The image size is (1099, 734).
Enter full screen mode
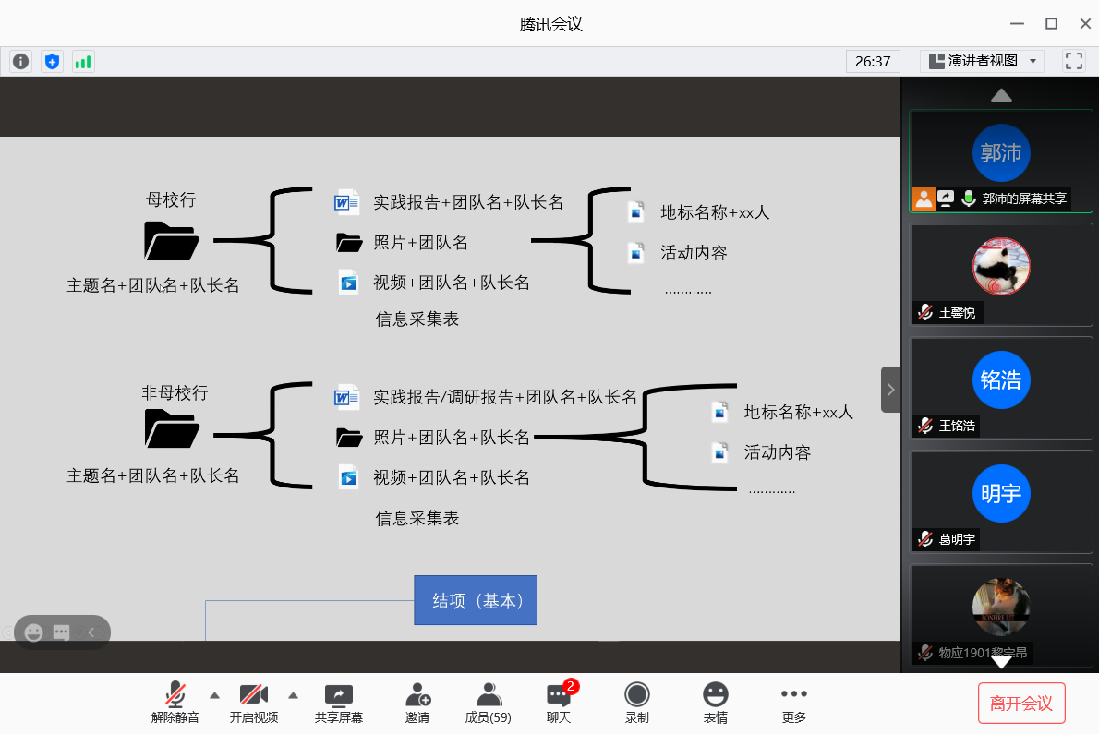(1073, 61)
